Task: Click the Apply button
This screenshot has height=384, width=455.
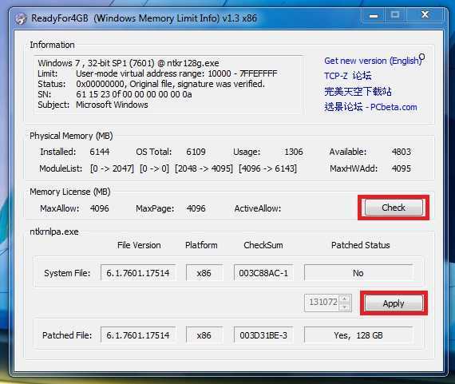Action: (394, 303)
